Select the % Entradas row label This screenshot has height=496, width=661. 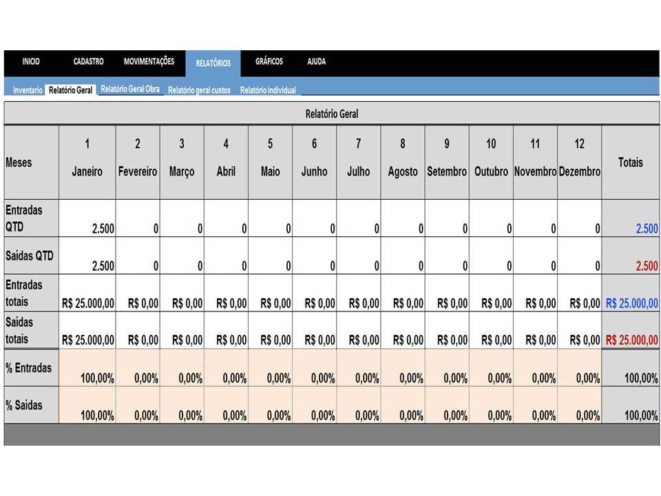[32, 368]
